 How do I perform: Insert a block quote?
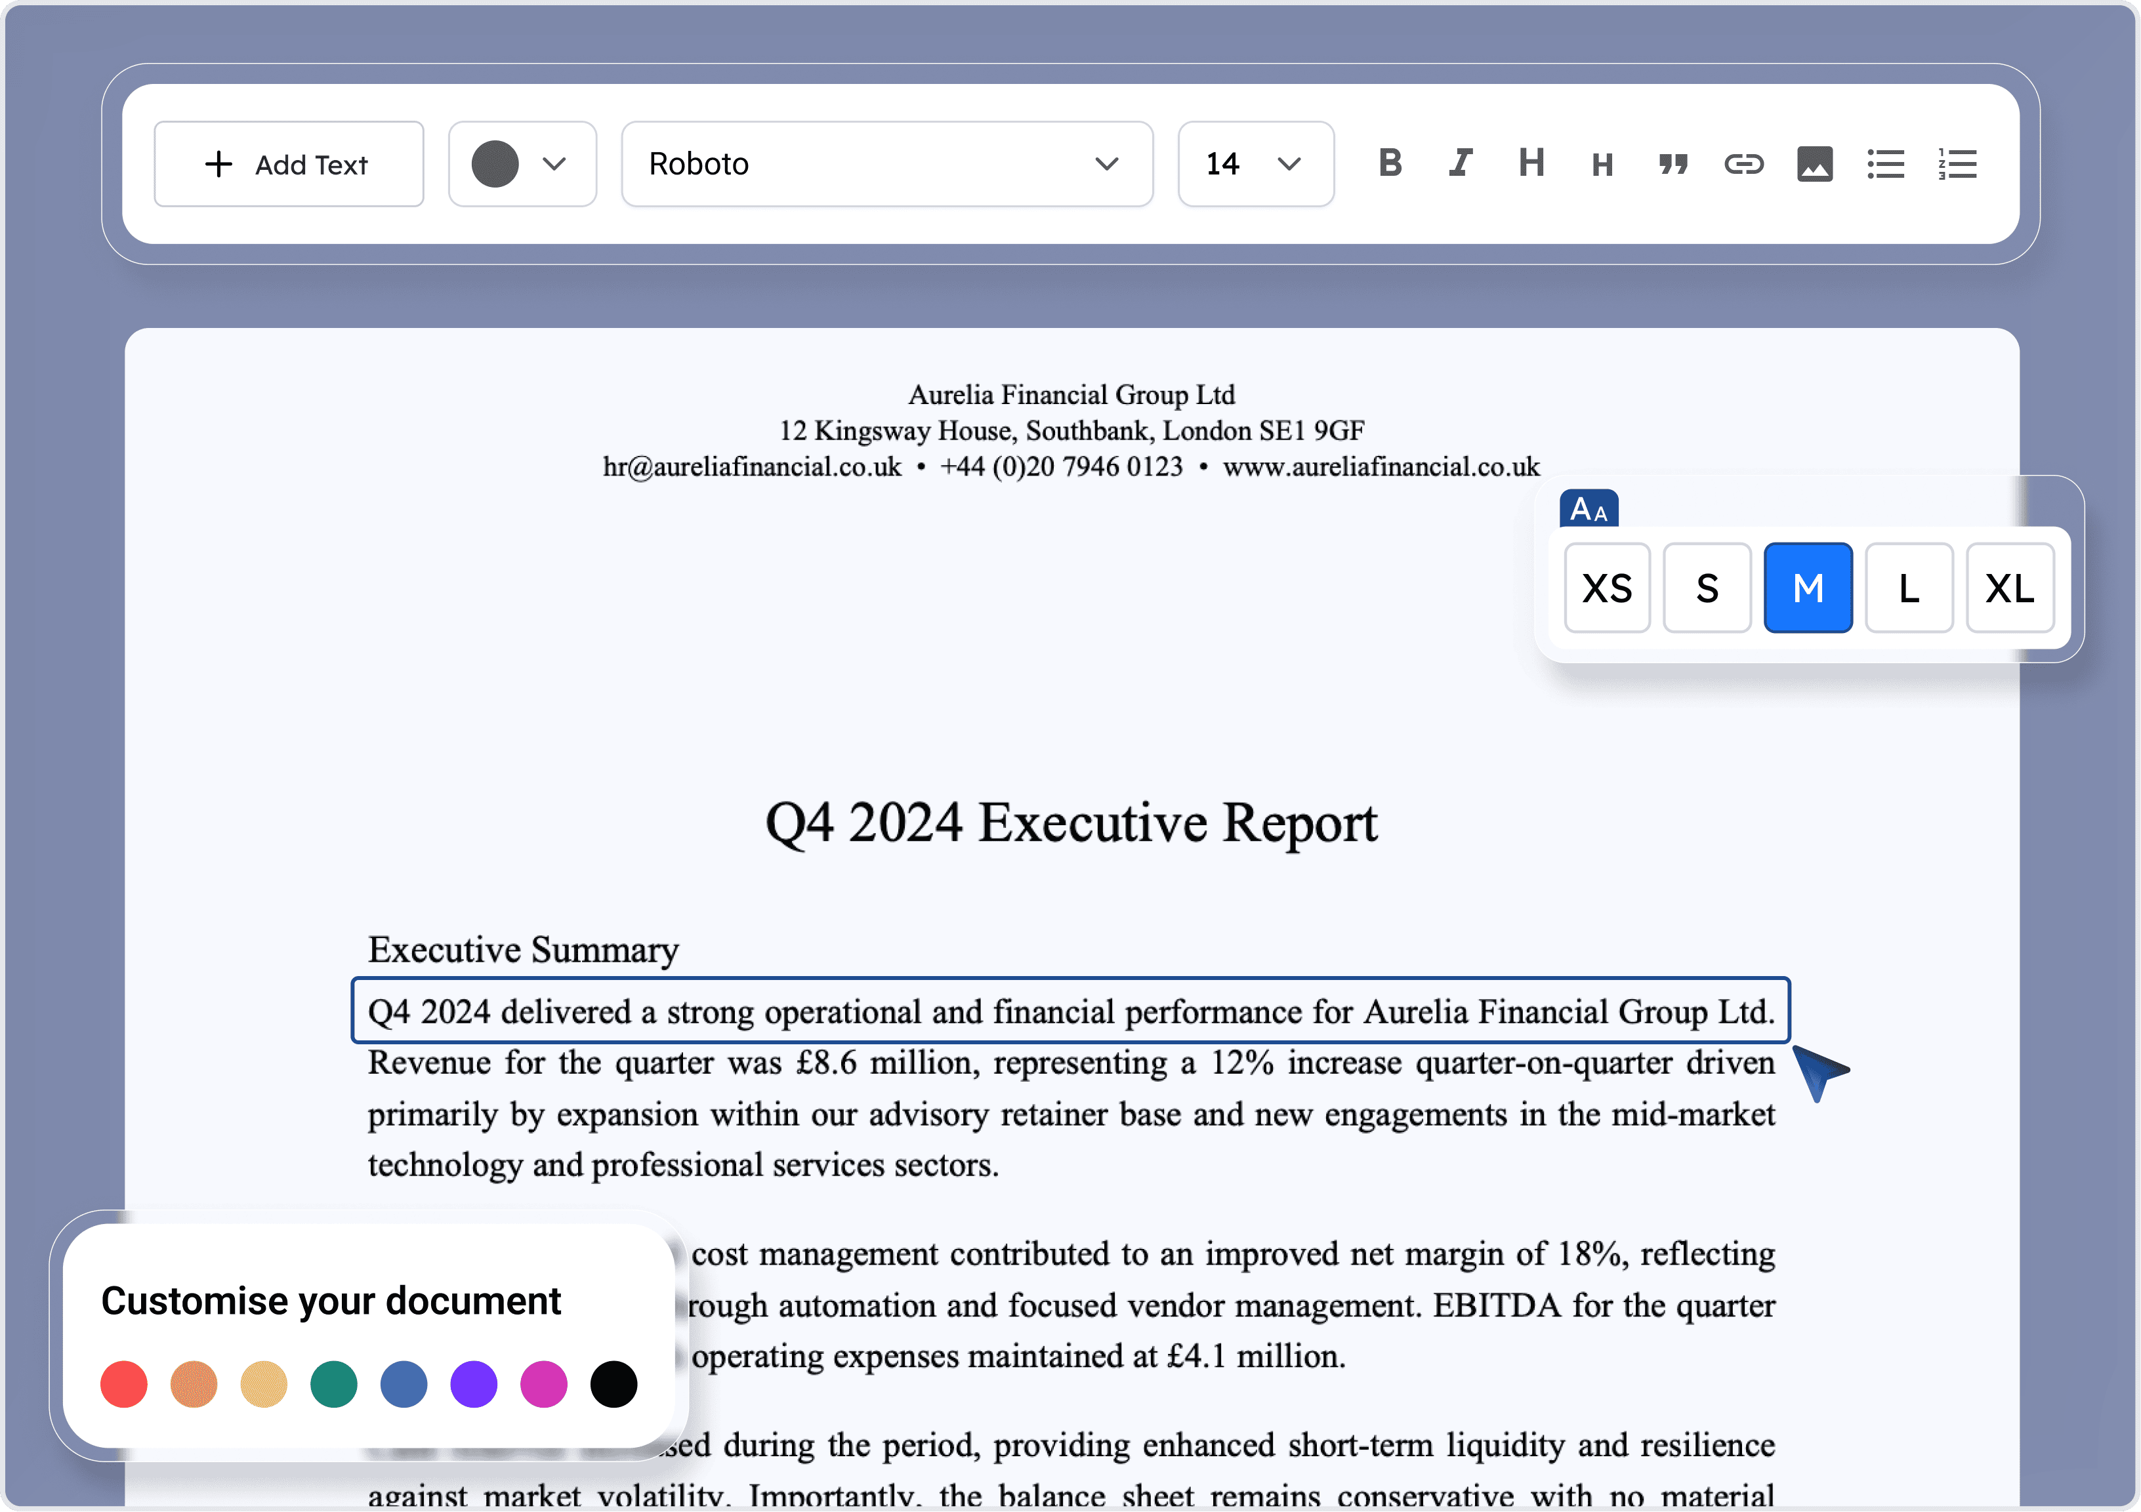point(1673,164)
